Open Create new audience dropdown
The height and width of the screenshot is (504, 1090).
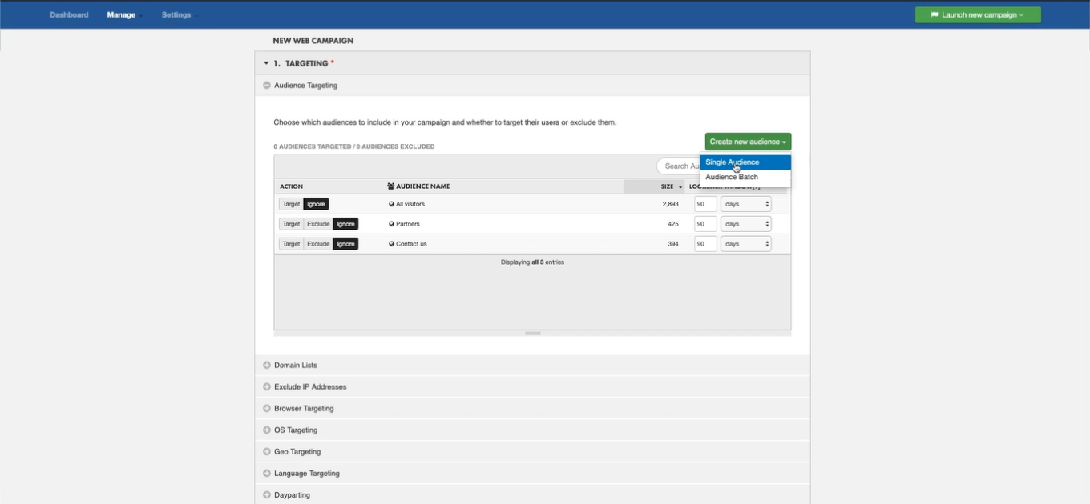(748, 142)
